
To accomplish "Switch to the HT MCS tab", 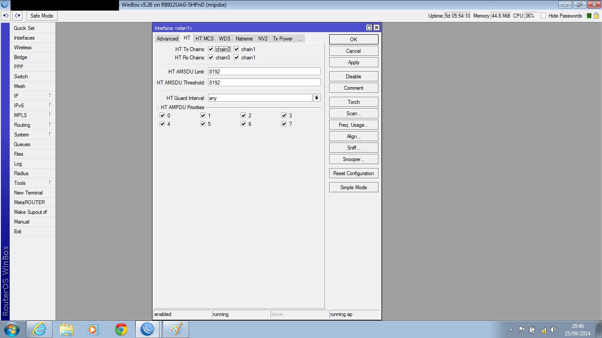I will (x=204, y=39).
